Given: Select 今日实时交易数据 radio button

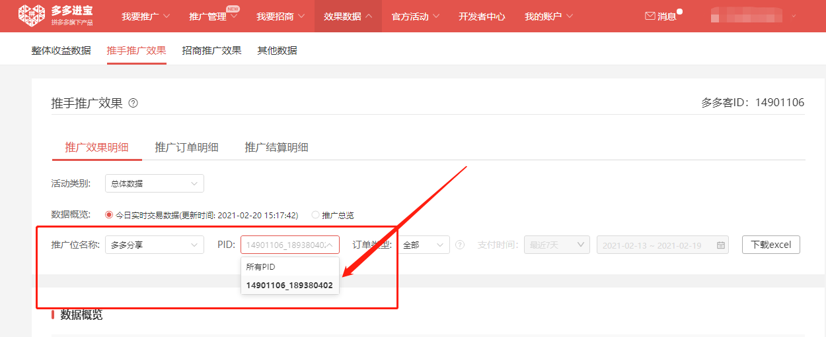Looking at the screenshot, I should [110, 215].
